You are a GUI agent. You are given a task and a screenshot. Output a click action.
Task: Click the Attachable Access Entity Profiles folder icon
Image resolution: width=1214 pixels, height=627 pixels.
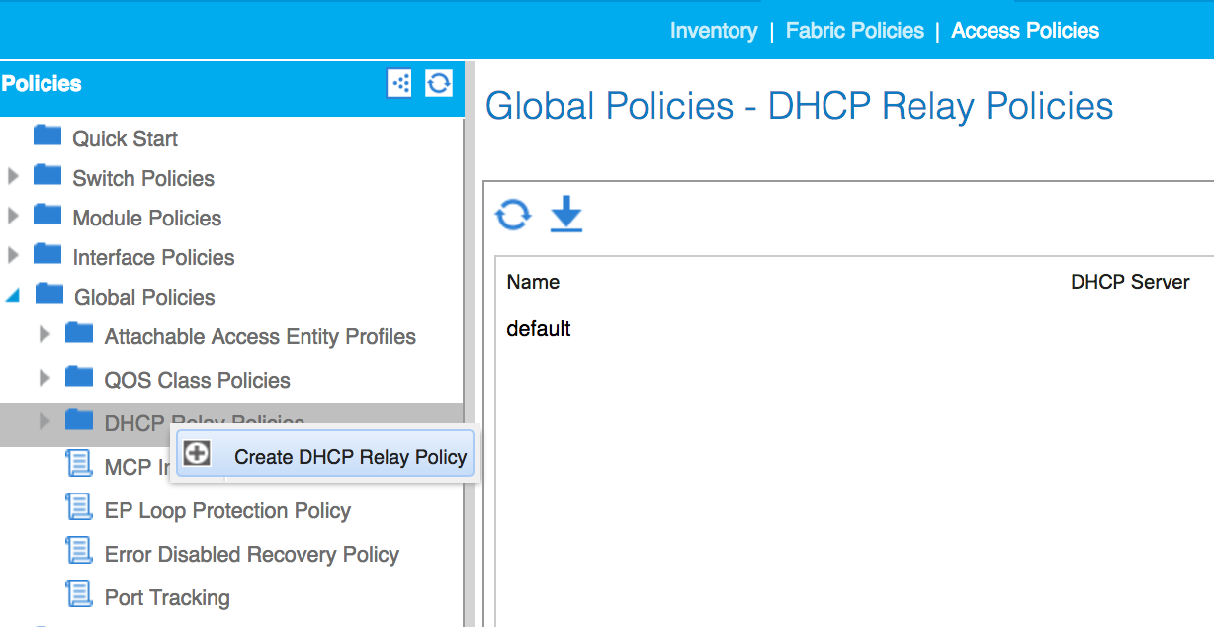click(x=79, y=333)
